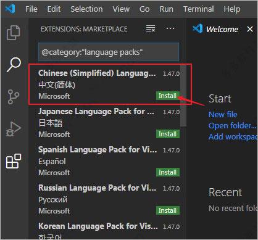The height and width of the screenshot is (240, 258).
Task: Open the Source Control view
Action: point(14,97)
